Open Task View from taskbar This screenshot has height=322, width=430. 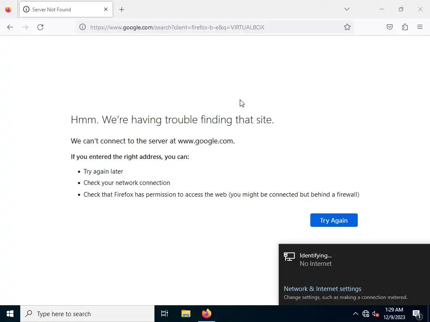pos(165,314)
